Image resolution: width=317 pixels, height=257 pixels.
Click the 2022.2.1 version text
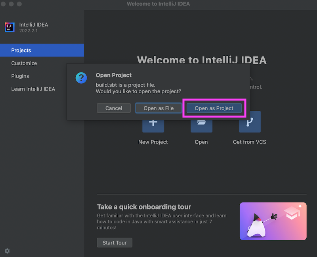pyautogui.click(x=28, y=31)
